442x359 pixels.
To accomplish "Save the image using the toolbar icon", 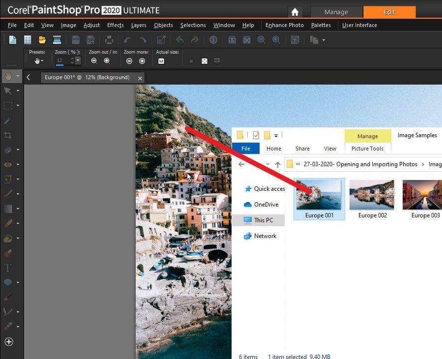I will coord(75,39).
